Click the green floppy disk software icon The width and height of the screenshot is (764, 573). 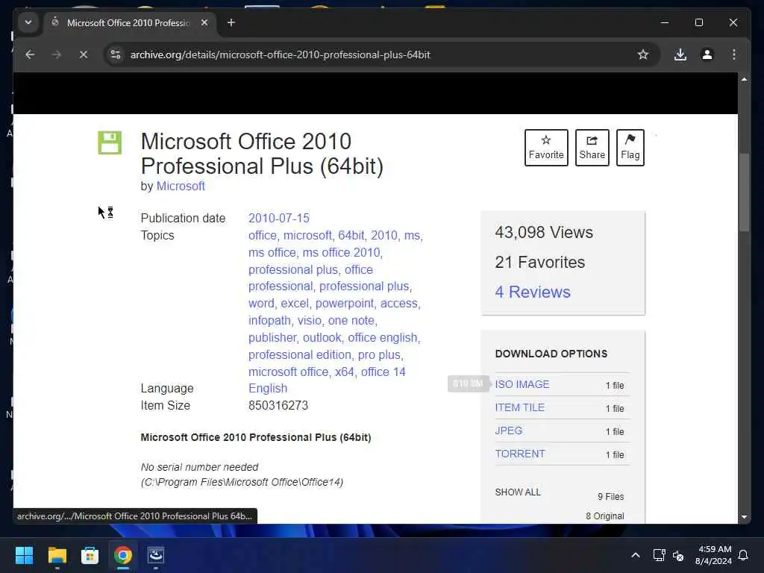(110, 143)
